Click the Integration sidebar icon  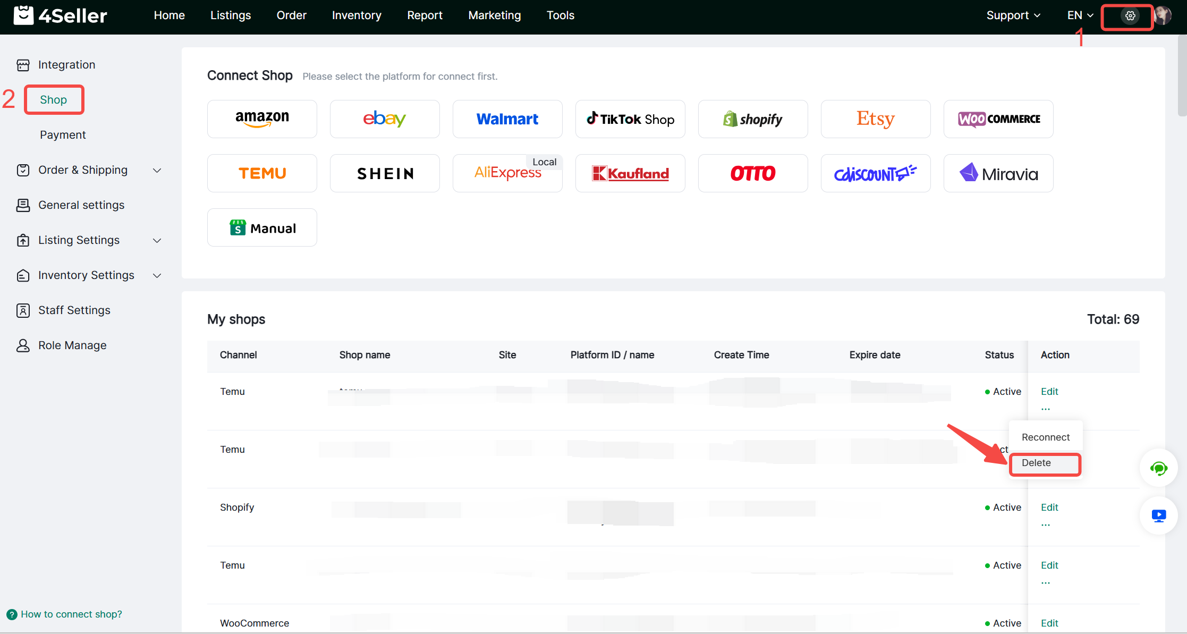(x=23, y=65)
